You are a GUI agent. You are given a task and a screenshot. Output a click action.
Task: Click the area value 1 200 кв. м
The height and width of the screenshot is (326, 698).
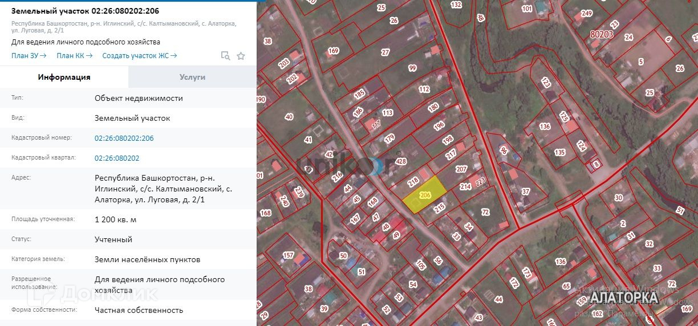(116, 219)
